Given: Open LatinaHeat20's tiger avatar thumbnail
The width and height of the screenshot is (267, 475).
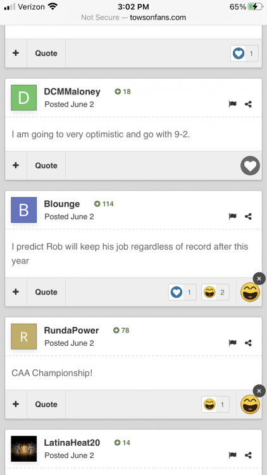Looking at the screenshot, I should pyautogui.click(x=24, y=448).
